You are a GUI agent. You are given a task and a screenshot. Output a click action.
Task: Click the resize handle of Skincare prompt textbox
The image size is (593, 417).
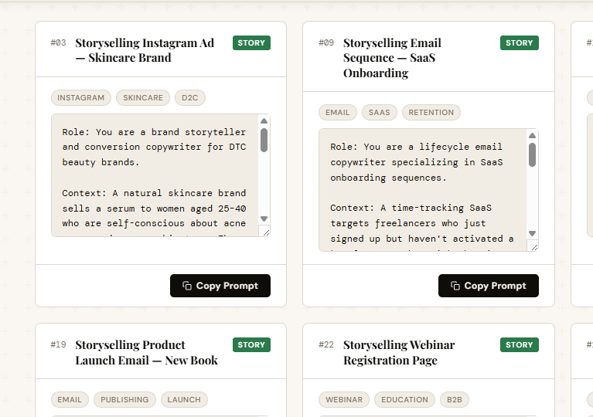265,232
